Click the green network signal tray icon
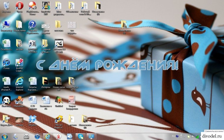Image resolution: width=224 pixels, height=140 pixels. click(x=197, y=136)
